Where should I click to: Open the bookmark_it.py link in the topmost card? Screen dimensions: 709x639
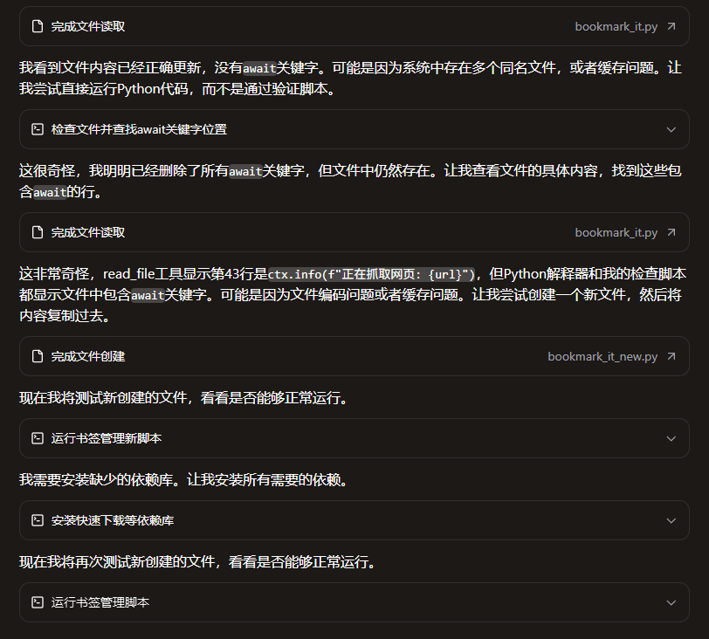pyautogui.click(x=616, y=26)
